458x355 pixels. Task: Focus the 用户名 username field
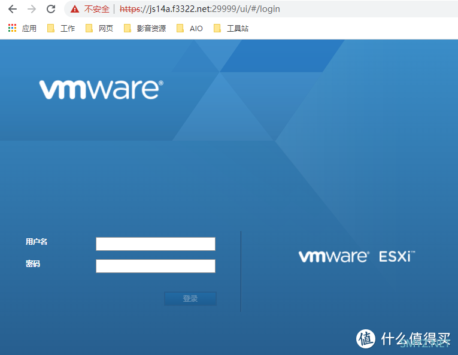[156, 244]
